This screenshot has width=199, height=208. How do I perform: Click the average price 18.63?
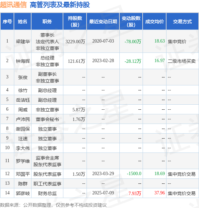click(x=160, y=41)
